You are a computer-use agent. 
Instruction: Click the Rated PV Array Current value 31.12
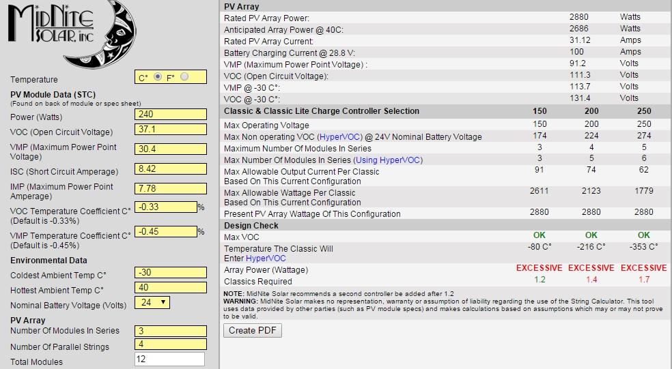point(580,40)
